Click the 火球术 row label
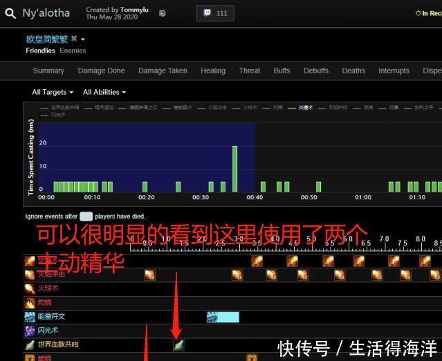Image resolution: width=442 pixels, height=361 pixels. click(48, 288)
